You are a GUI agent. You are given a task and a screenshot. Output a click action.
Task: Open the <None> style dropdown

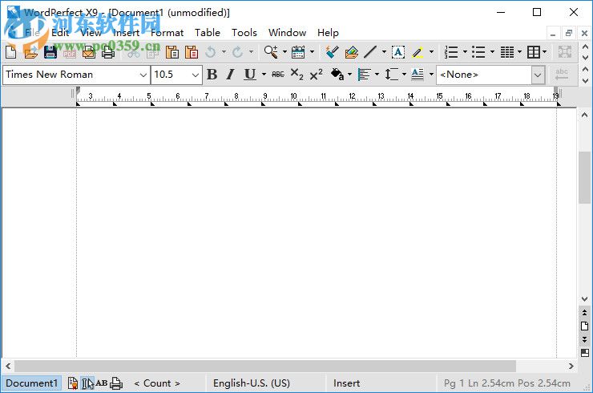click(x=538, y=75)
